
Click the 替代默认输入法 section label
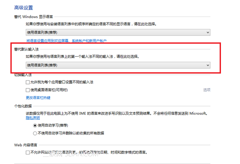click(26, 49)
